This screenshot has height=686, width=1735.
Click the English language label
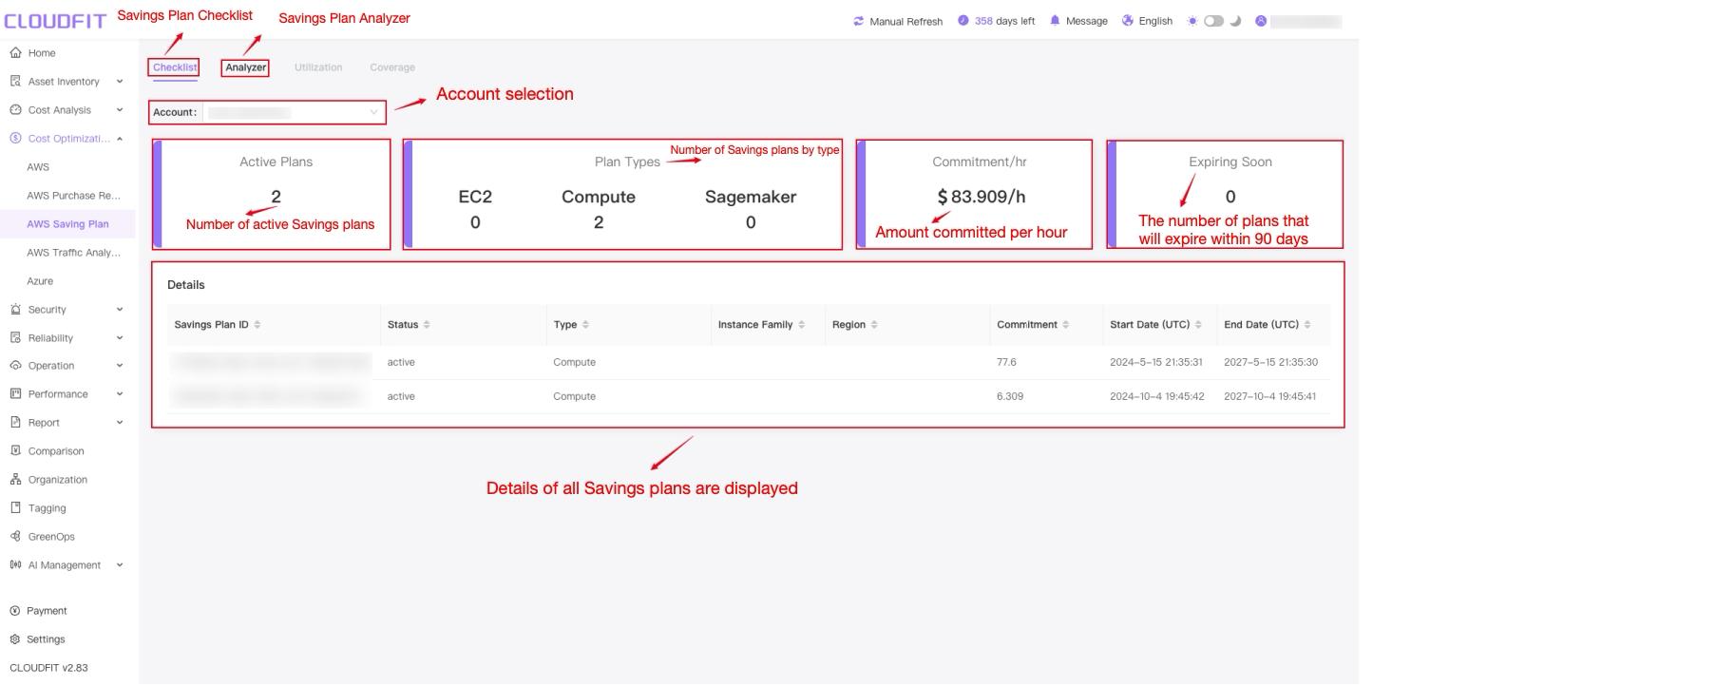[x=1155, y=21]
